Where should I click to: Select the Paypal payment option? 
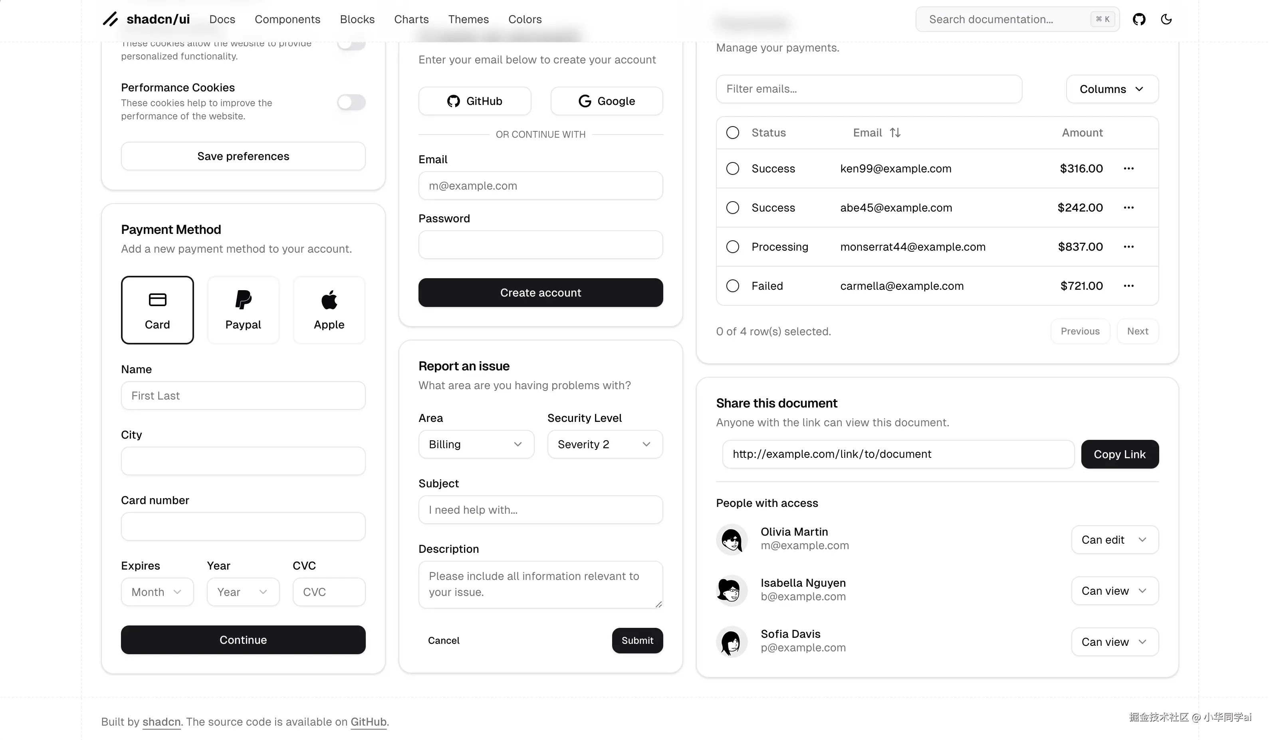click(x=243, y=310)
